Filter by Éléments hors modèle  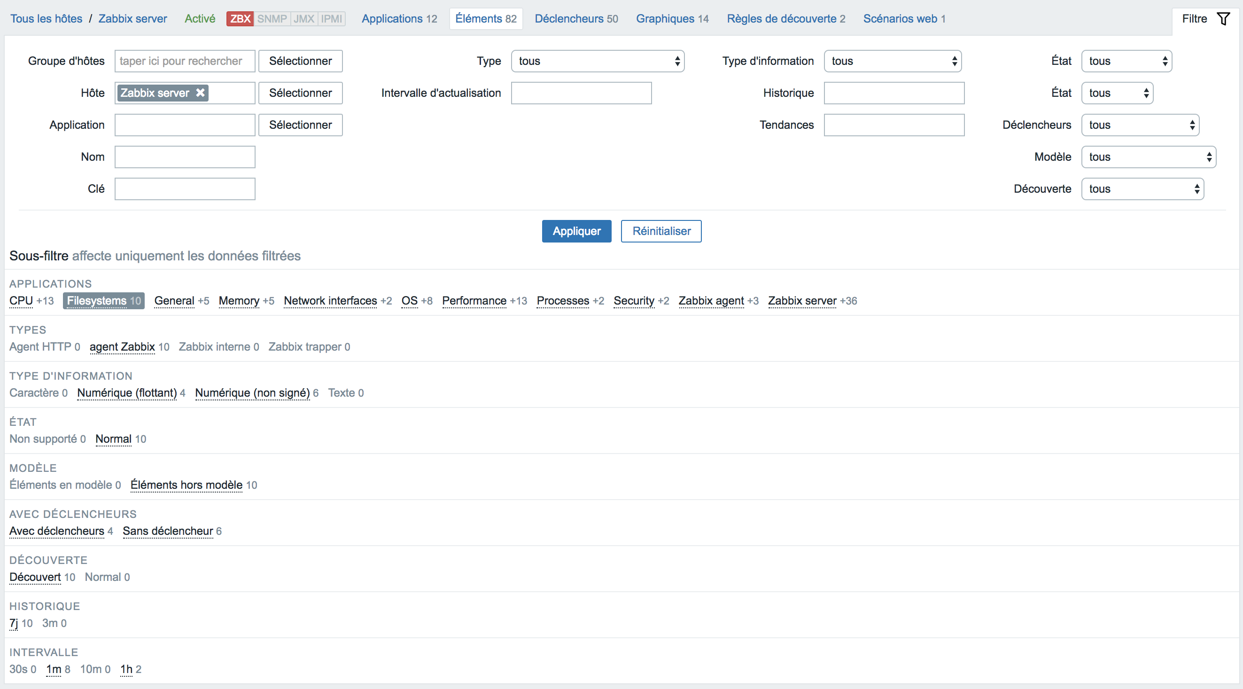(187, 485)
